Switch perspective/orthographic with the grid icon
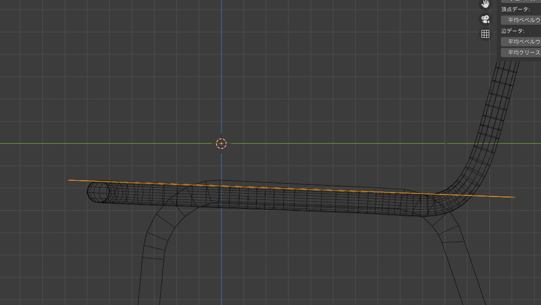Viewport: 541px width, 305px height. click(485, 34)
